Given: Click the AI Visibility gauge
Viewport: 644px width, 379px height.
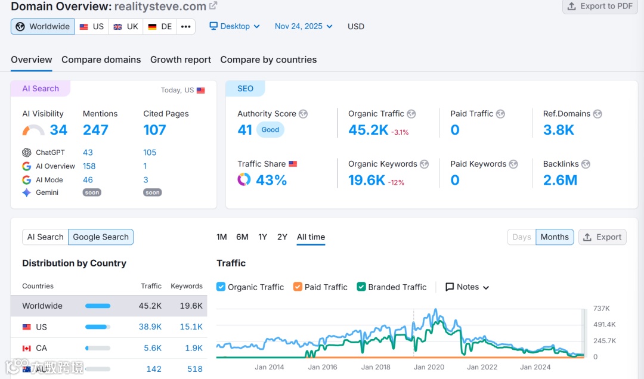Looking at the screenshot, I should coord(33,130).
